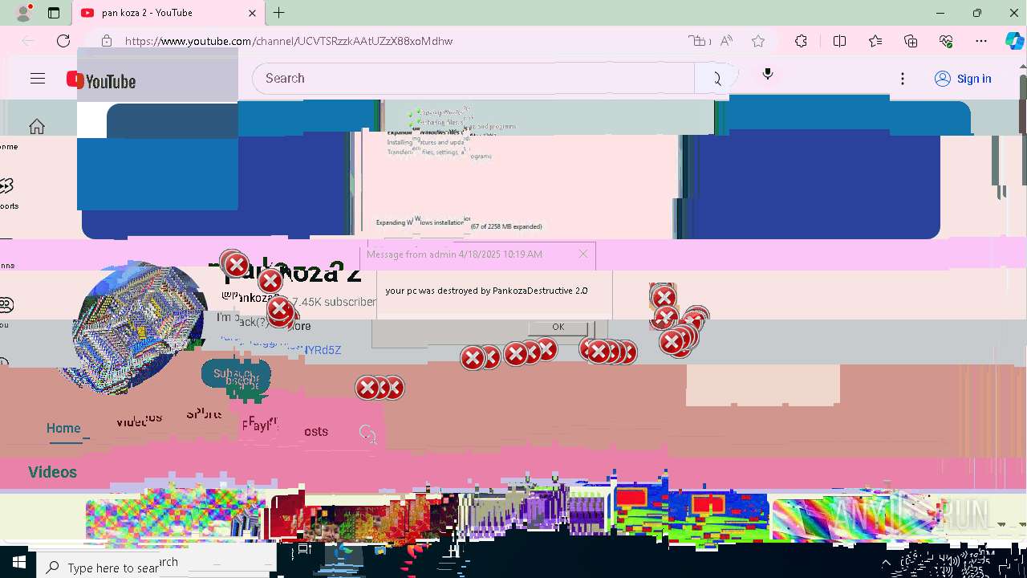Image resolution: width=1027 pixels, height=578 pixels.
Task: Open the YouTube hamburger guide menu
Action: coord(38,79)
